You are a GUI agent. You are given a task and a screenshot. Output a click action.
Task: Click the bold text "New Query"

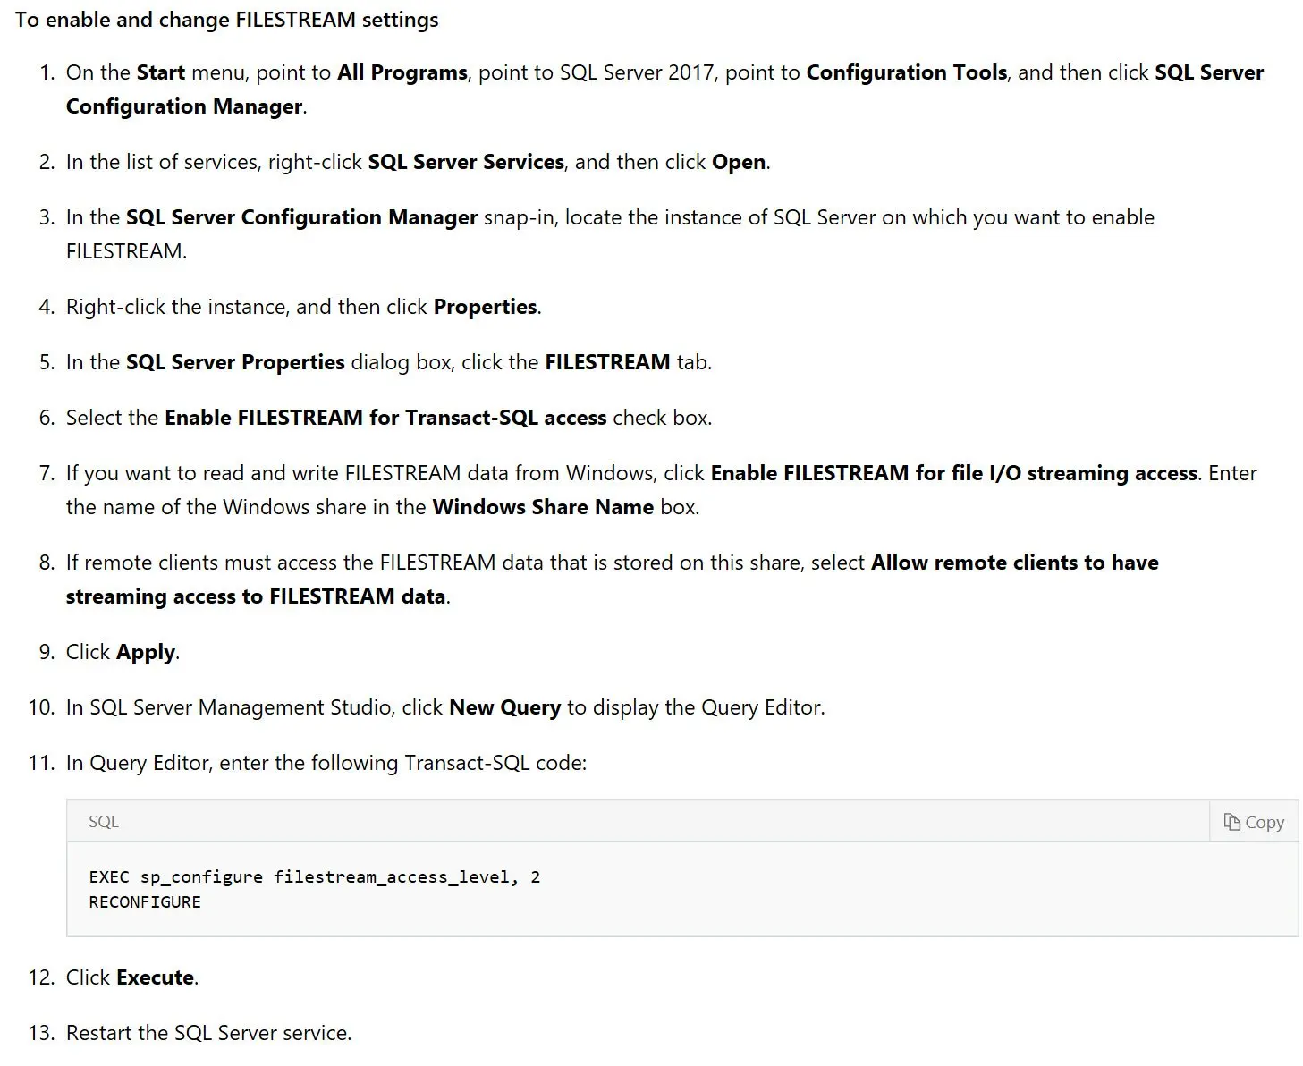click(505, 707)
